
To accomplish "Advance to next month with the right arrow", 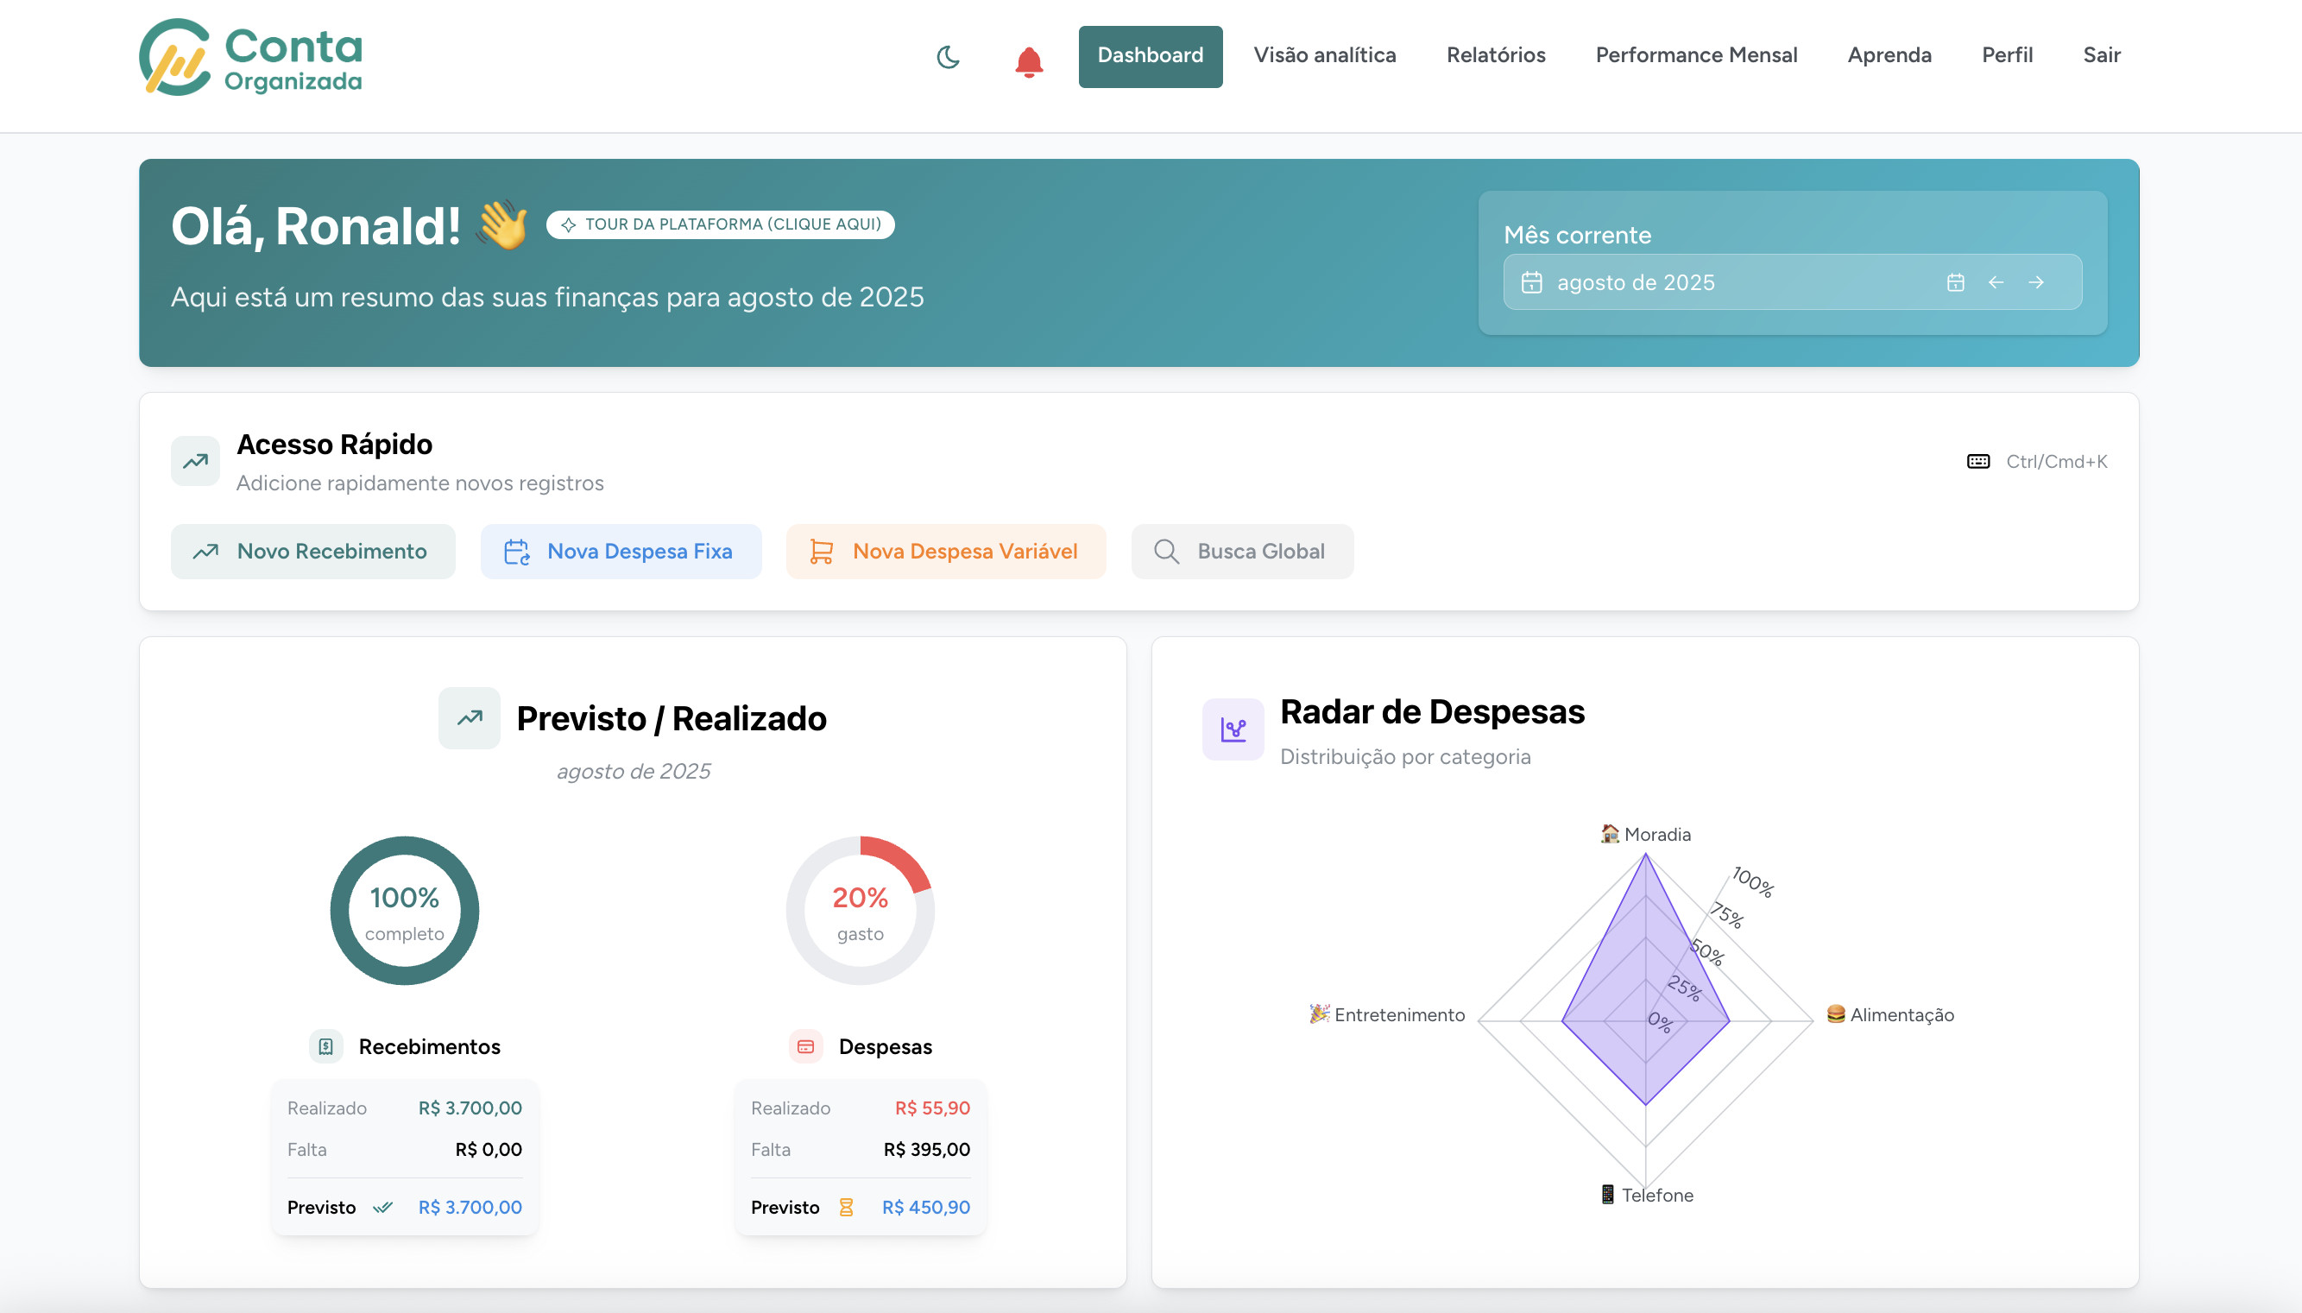I will (x=2037, y=281).
